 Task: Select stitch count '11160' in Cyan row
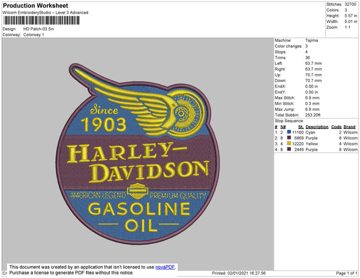[298, 132]
